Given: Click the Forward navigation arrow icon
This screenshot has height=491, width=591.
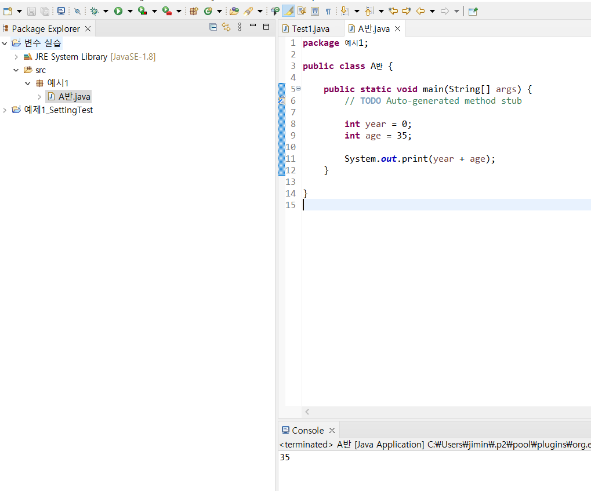Looking at the screenshot, I should point(445,12).
